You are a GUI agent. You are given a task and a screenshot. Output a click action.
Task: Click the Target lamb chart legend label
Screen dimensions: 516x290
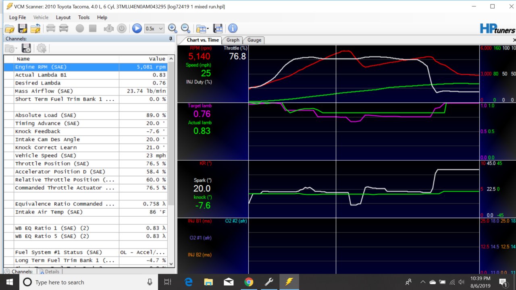point(200,106)
